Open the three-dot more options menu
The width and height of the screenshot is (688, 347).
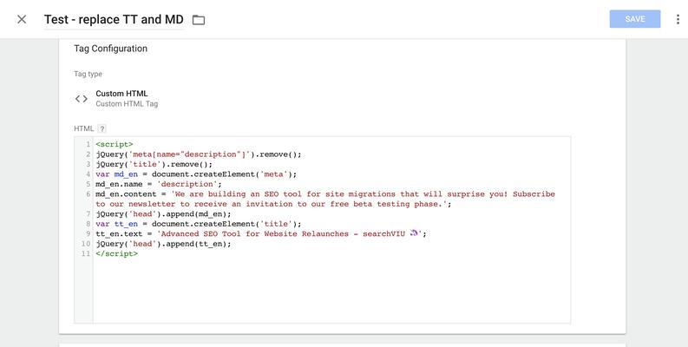(678, 19)
